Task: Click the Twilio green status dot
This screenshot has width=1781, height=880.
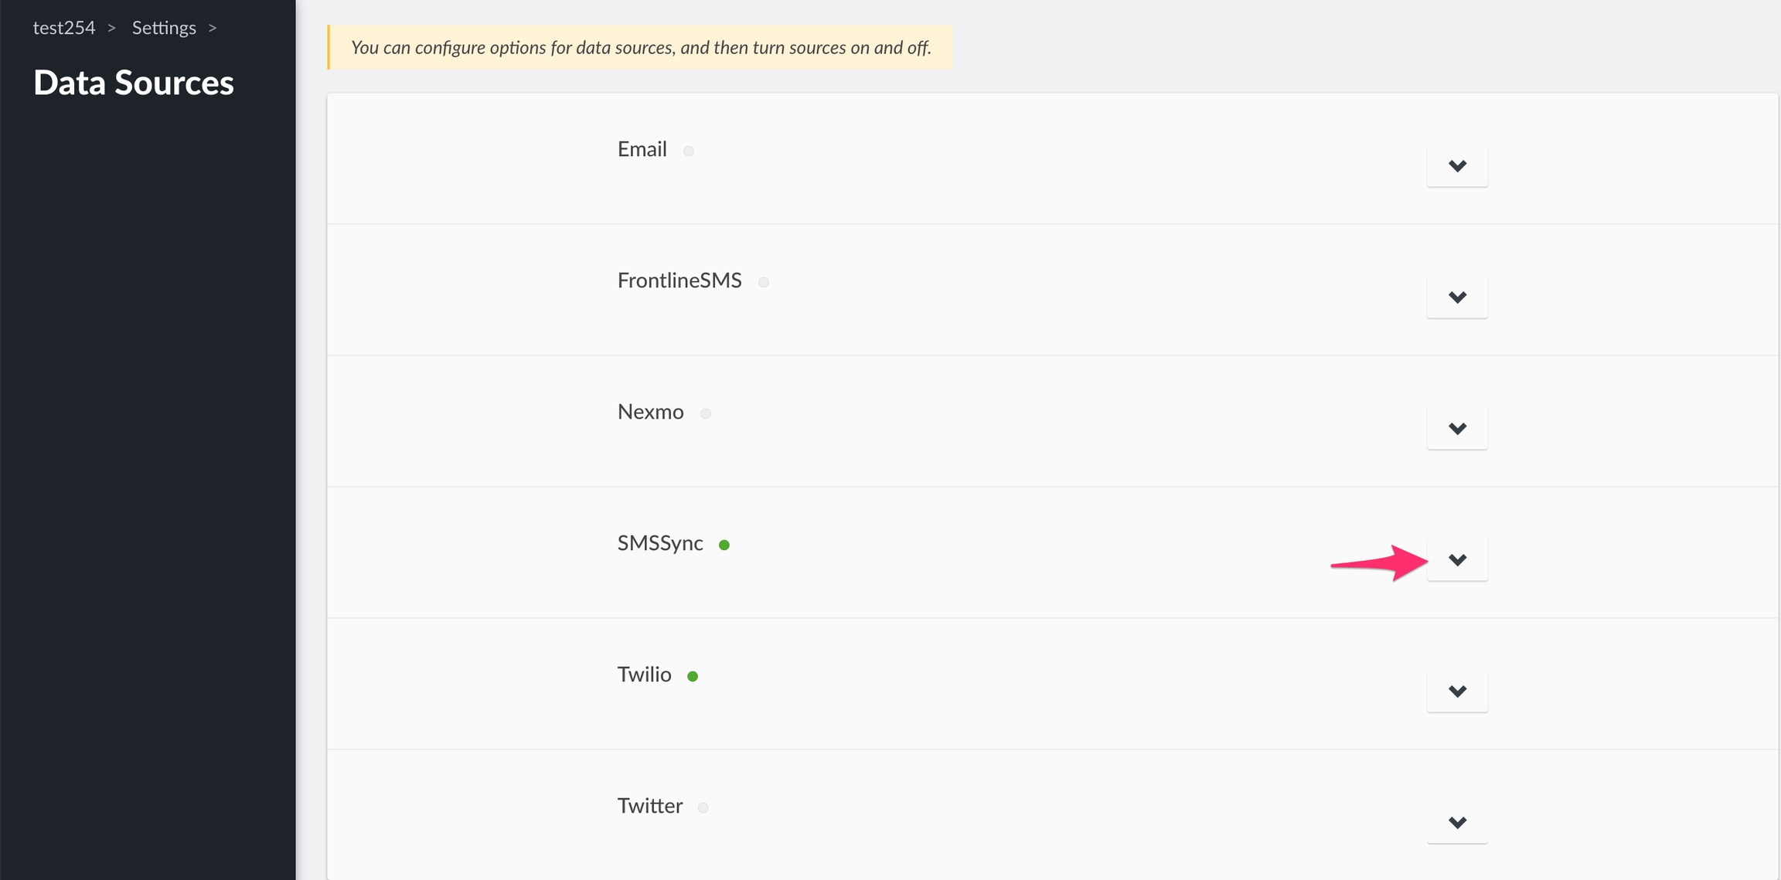Action: (693, 676)
